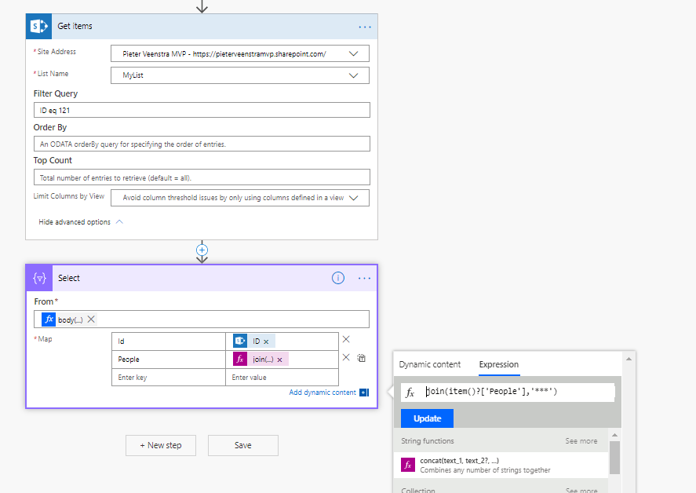Image resolution: width=696 pixels, height=493 pixels.
Task: Click the insert step plus icon
Action: (202, 250)
